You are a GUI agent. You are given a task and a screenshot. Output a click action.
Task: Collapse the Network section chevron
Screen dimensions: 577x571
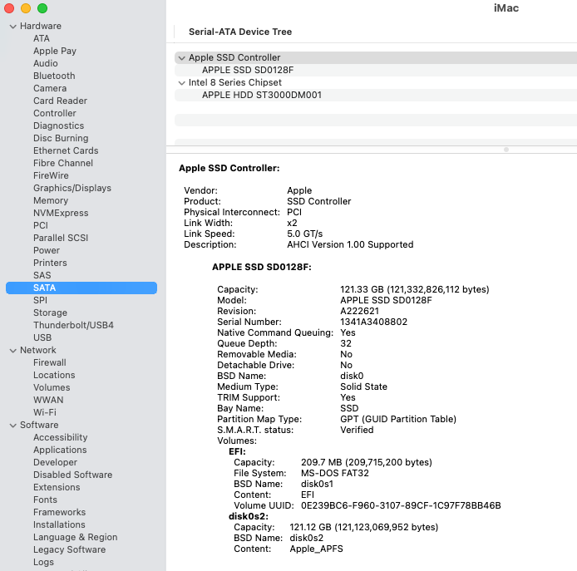pyautogui.click(x=12, y=351)
